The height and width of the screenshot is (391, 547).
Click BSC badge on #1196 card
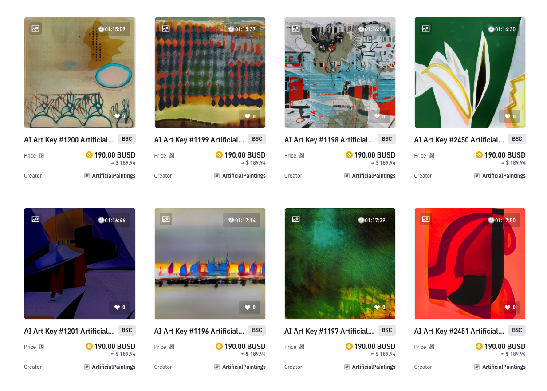pyautogui.click(x=257, y=330)
